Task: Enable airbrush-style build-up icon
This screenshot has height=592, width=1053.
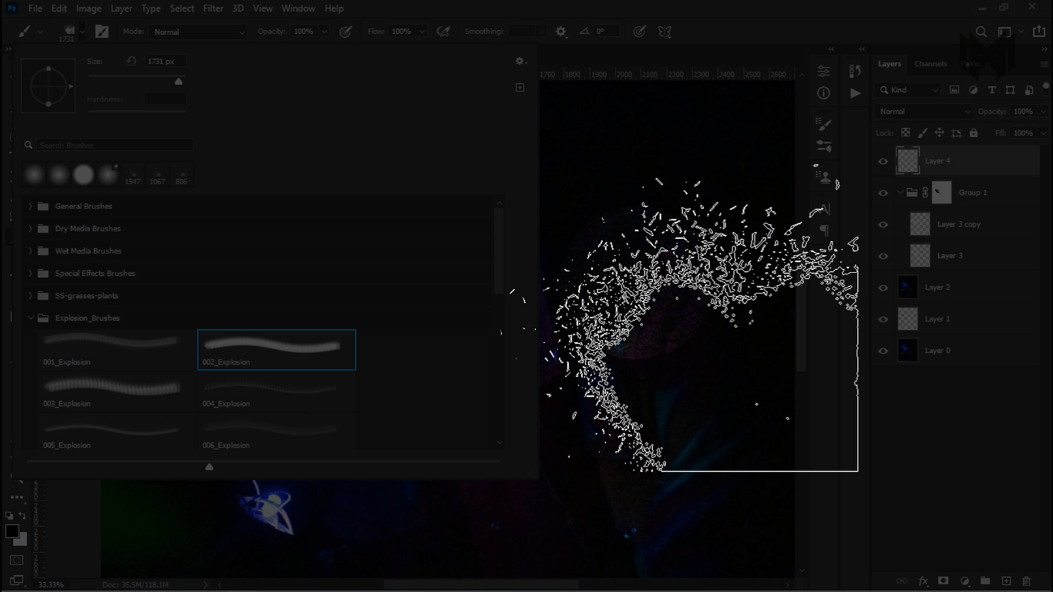Action: [x=443, y=32]
